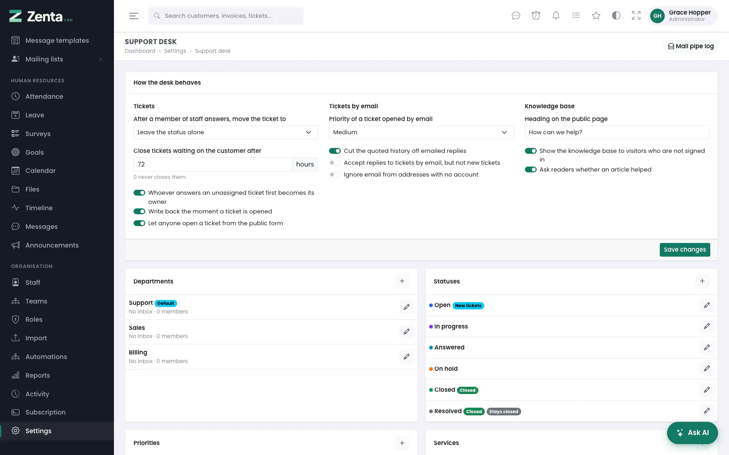Open the 'Leave the status alone' dropdown
The image size is (729, 455).
(x=226, y=132)
